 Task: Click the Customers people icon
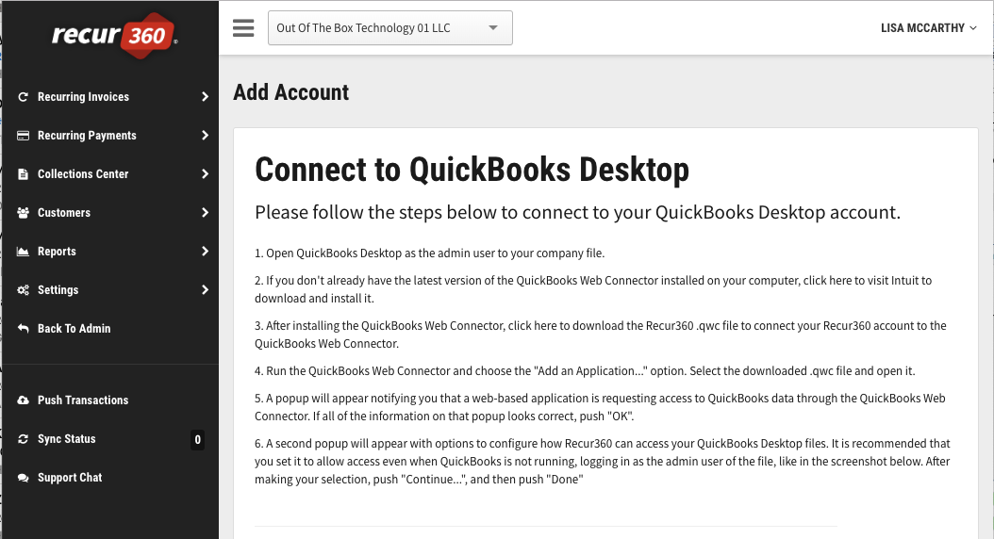pyautogui.click(x=23, y=213)
